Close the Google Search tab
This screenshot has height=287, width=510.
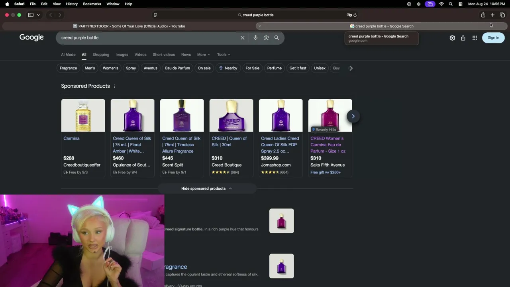point(259,26)
